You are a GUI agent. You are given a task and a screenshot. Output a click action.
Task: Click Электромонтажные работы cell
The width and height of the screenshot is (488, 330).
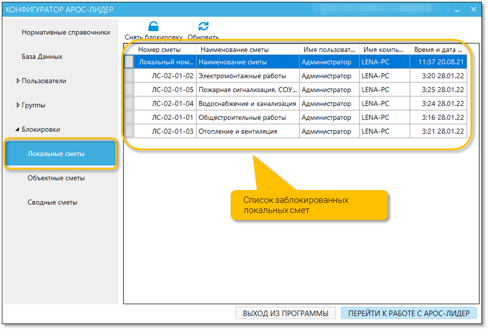[248, 76]
